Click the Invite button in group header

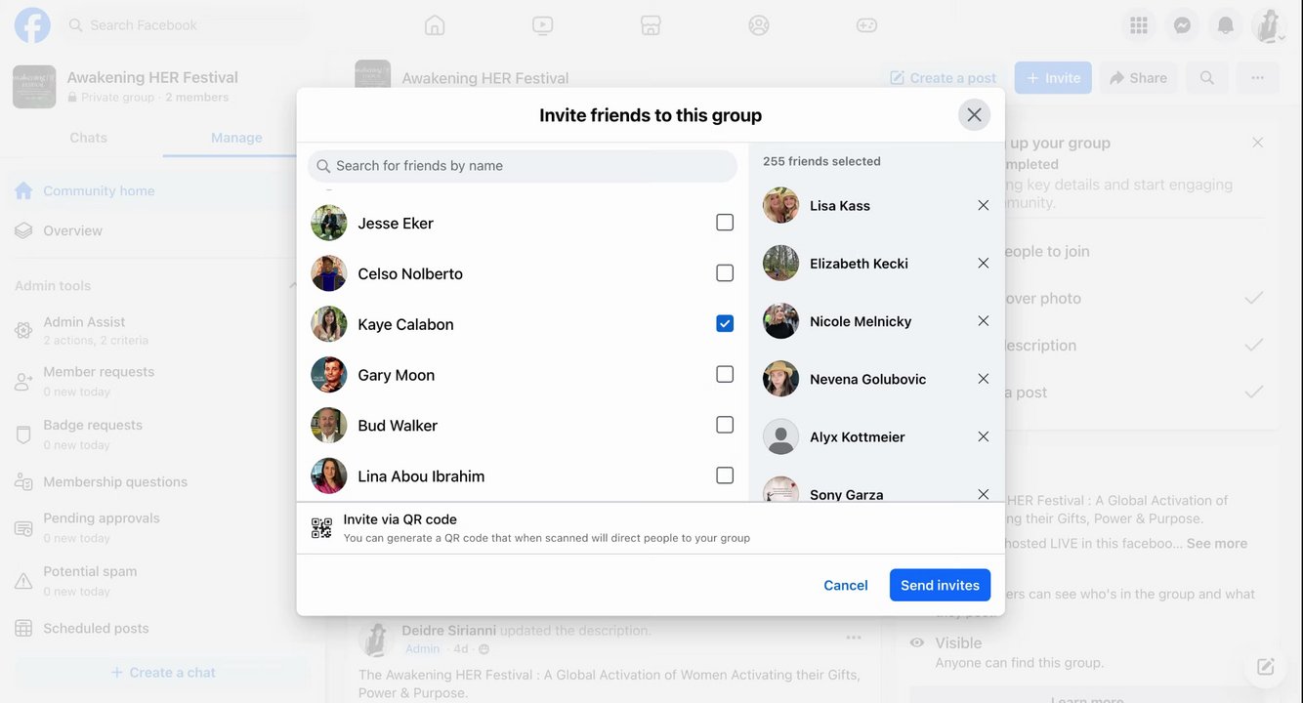(x=1053, y=78)
